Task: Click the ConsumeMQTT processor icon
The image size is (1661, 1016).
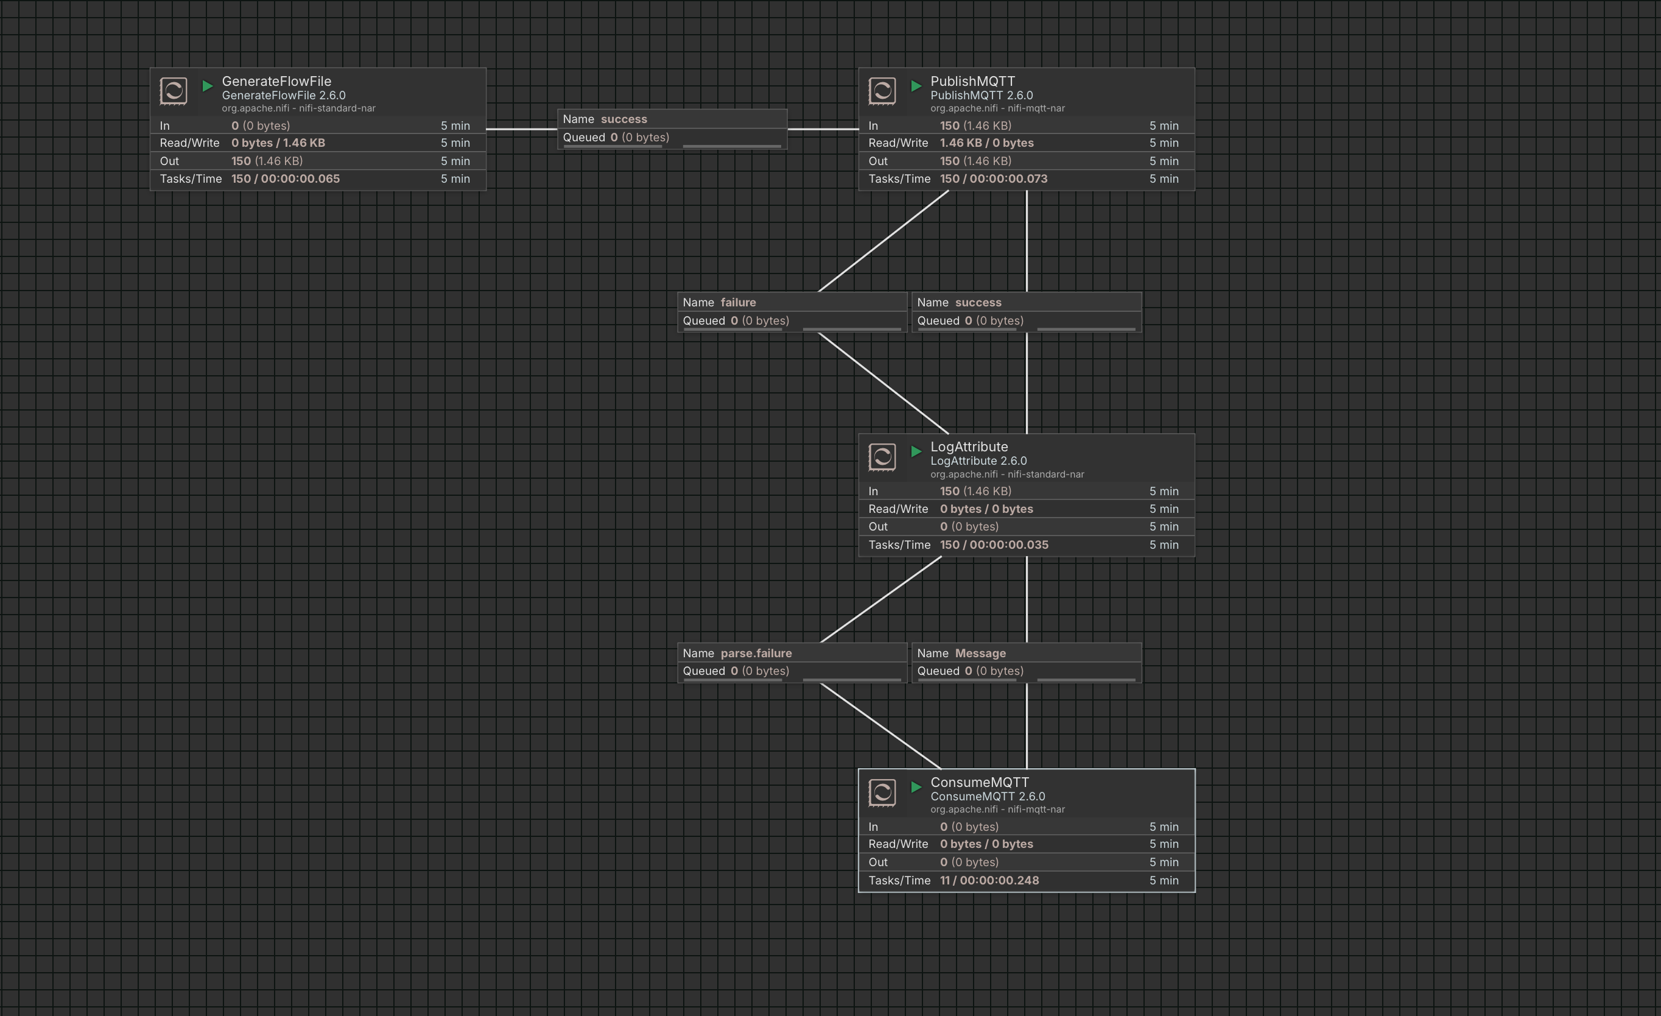Action: (882, 792)
